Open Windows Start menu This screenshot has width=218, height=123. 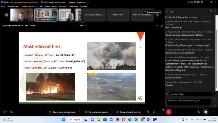point(63,120)
